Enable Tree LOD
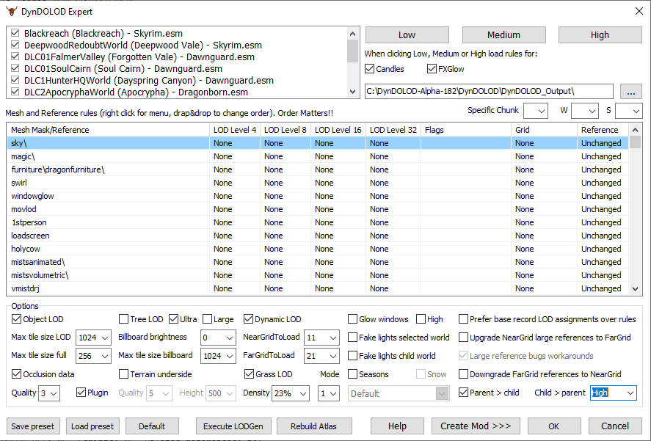This screenshot has width=651, height=441. pyautogui.click(x=122, y=318)
